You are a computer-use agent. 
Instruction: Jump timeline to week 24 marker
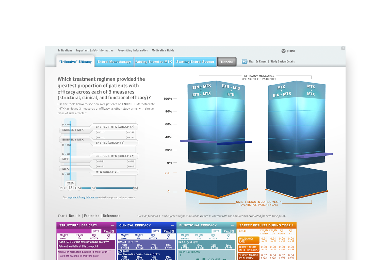pyautogui.click(x=79, y=188)
